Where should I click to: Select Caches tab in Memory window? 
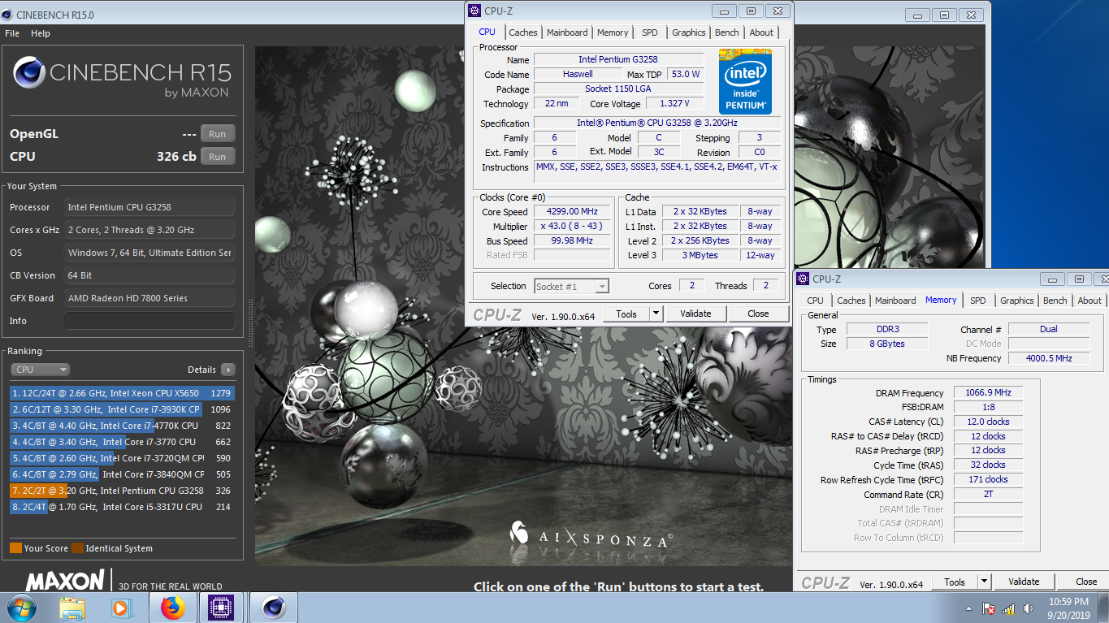851,301
